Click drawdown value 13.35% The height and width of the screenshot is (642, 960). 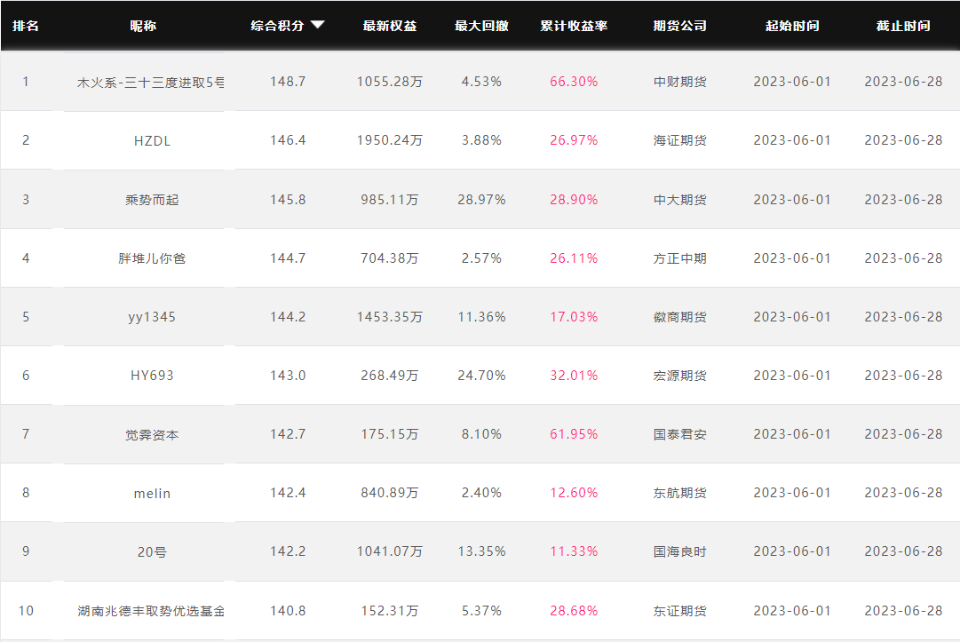click(x=482, y=551)
